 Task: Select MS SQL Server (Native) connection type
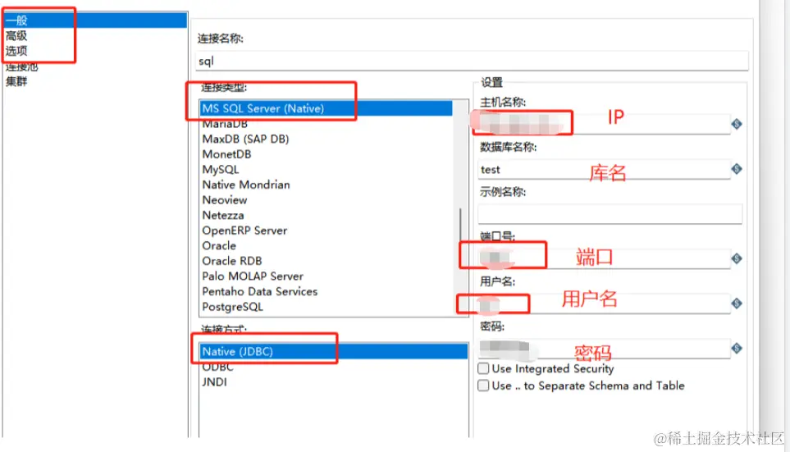coord(326,108)
